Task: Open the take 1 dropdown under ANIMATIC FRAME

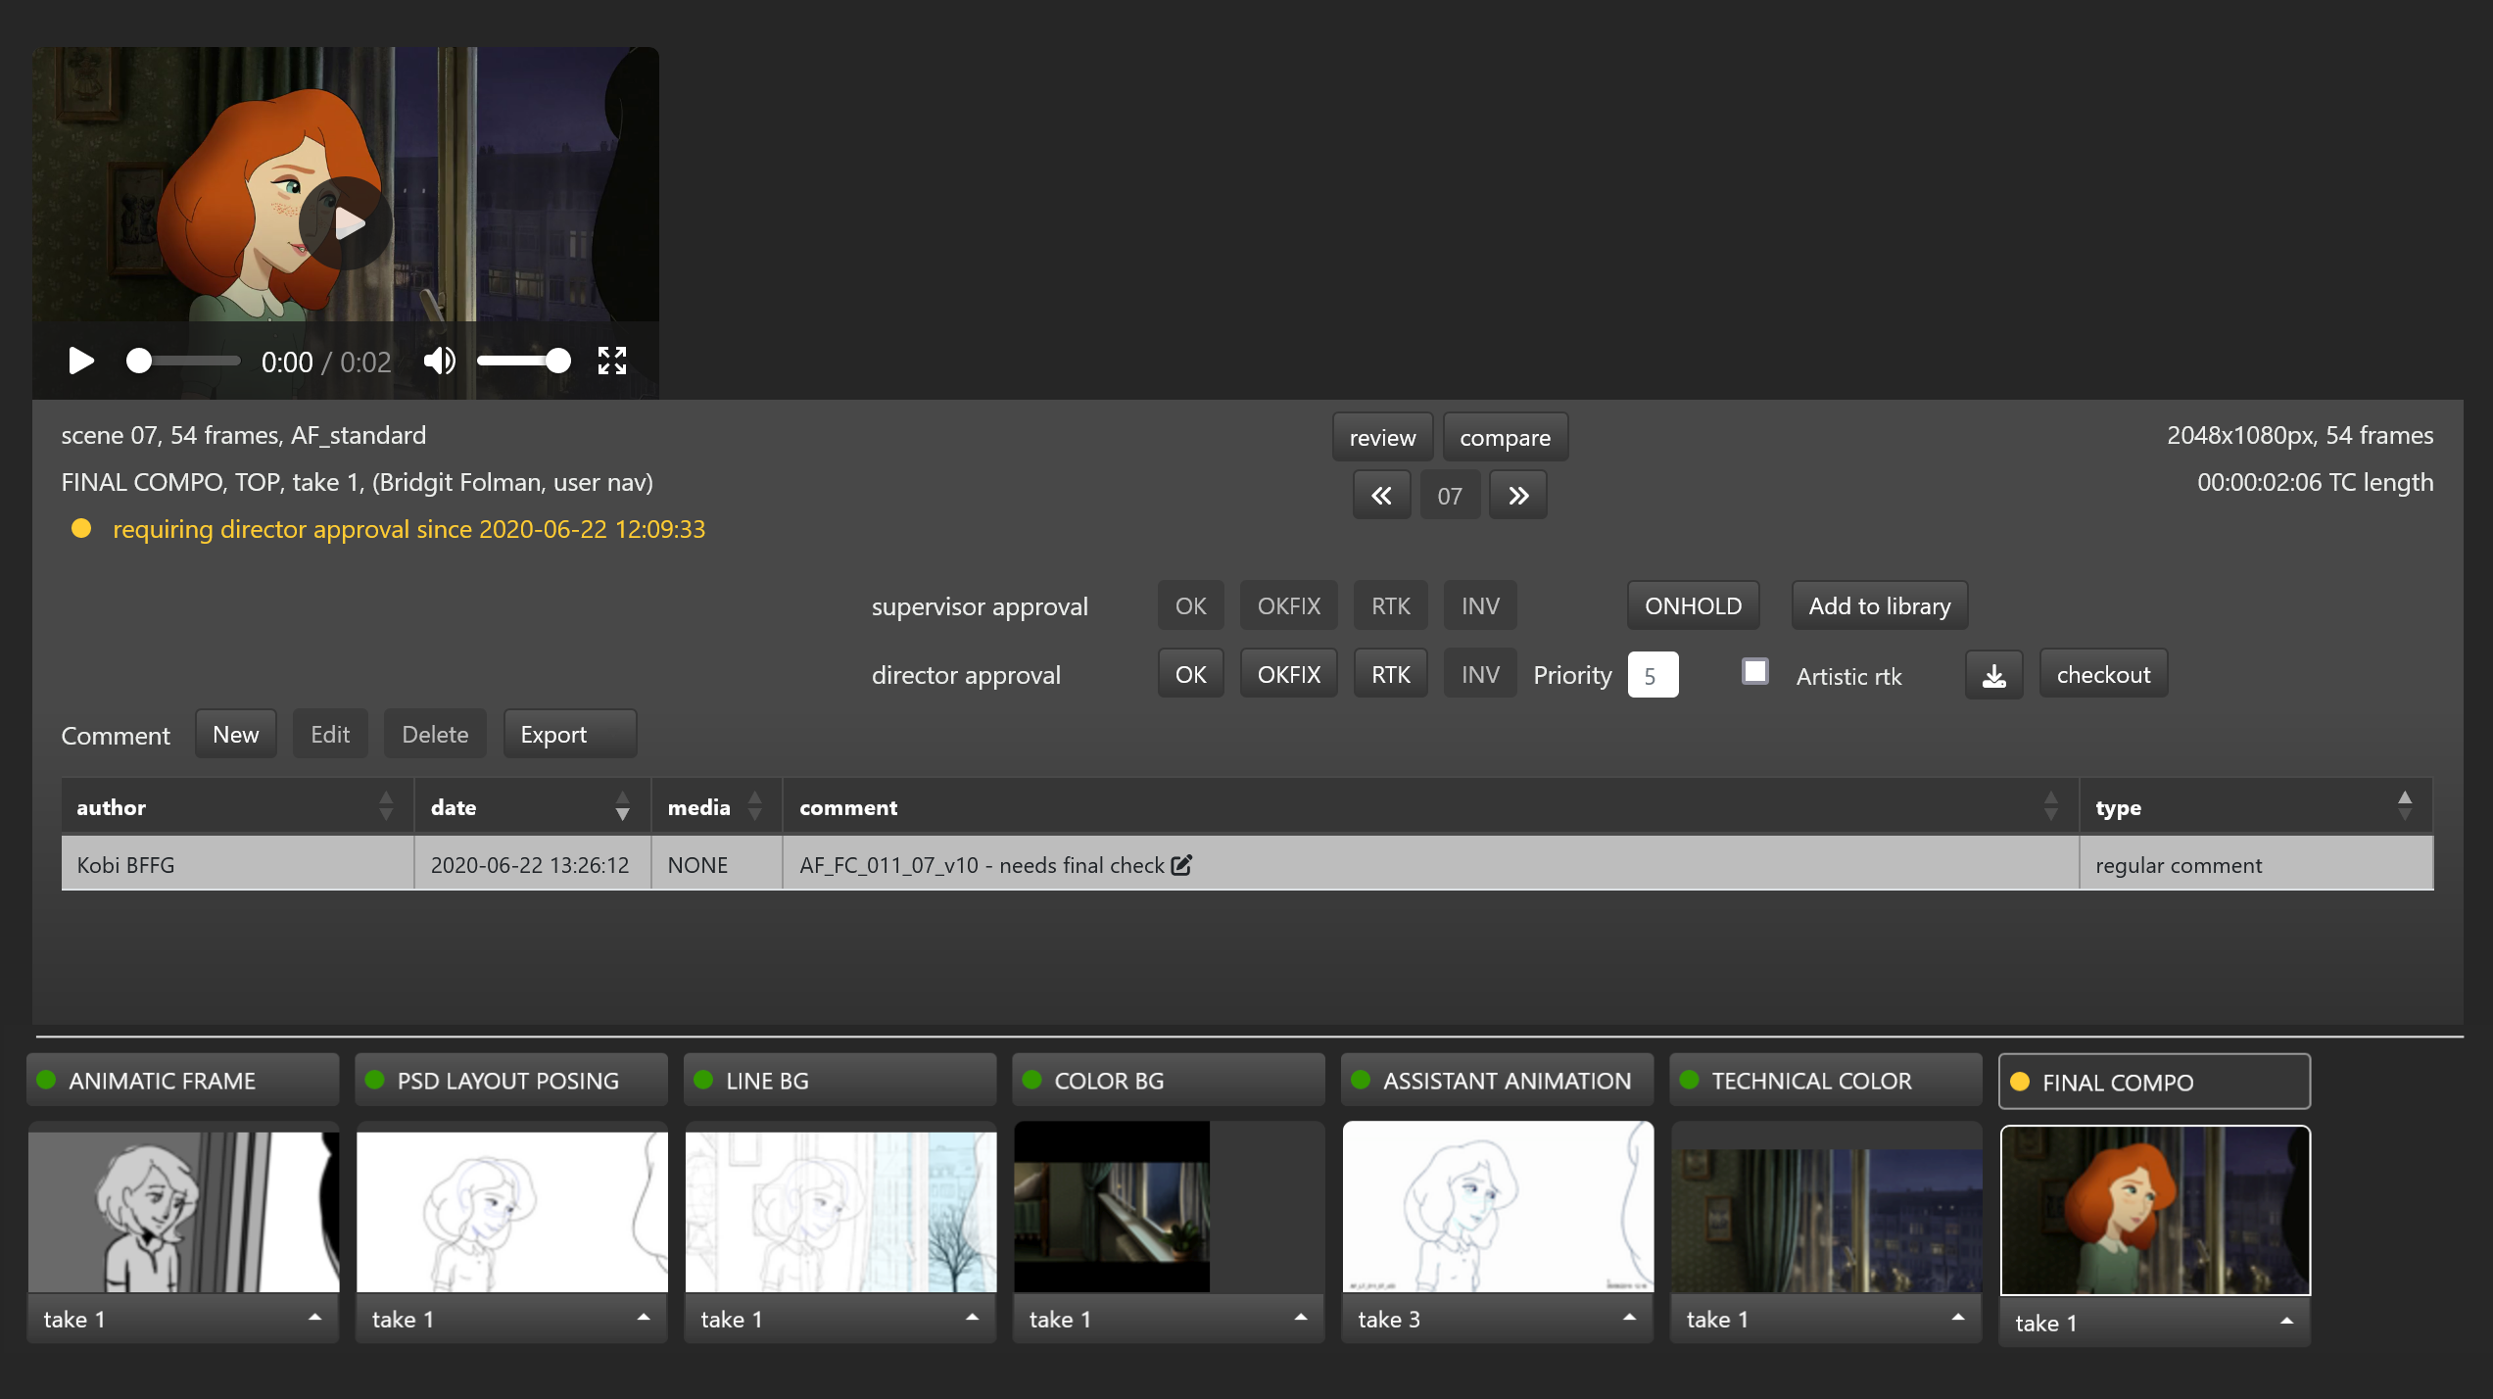Action: (183, 1320)
